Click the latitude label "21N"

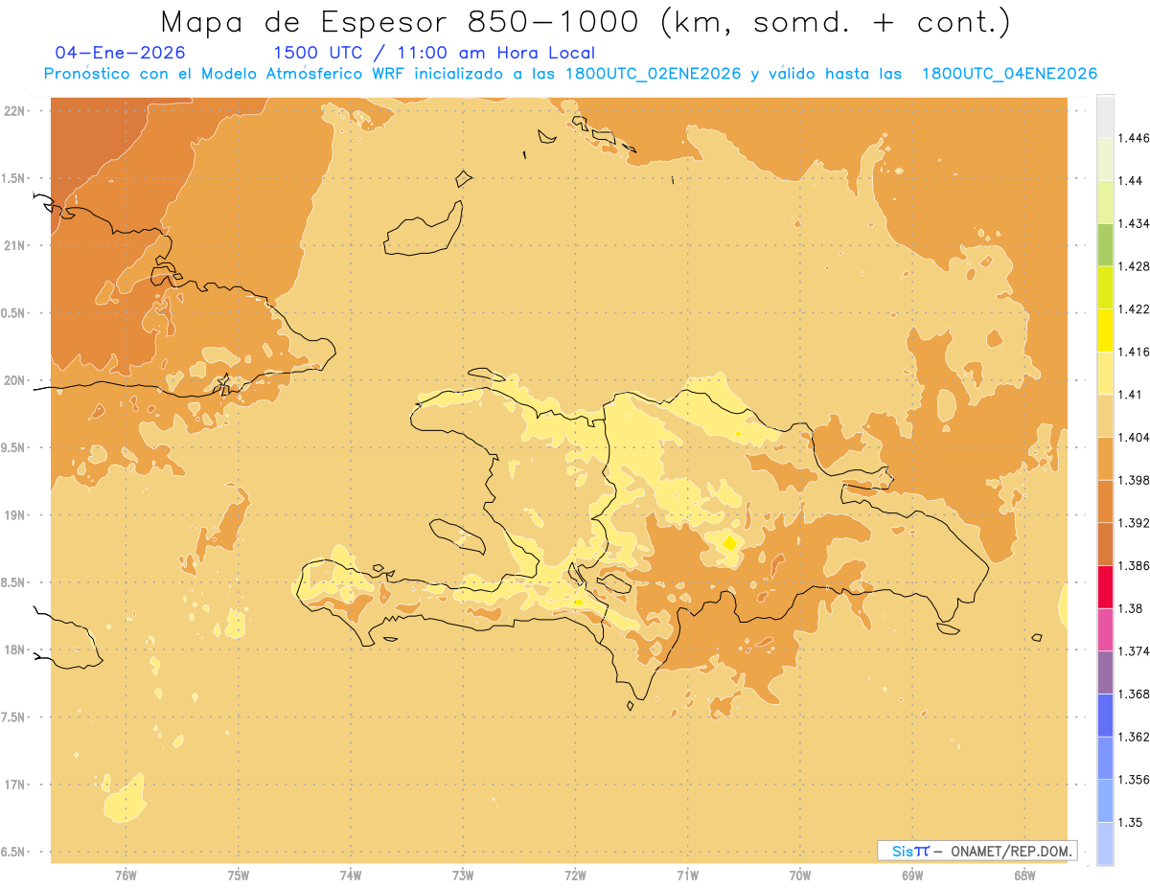(x=15, y=246)
